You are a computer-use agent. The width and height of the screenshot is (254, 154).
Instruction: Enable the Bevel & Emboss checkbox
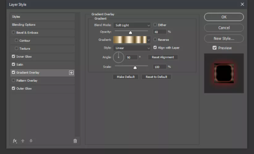[x=13, y=32]
